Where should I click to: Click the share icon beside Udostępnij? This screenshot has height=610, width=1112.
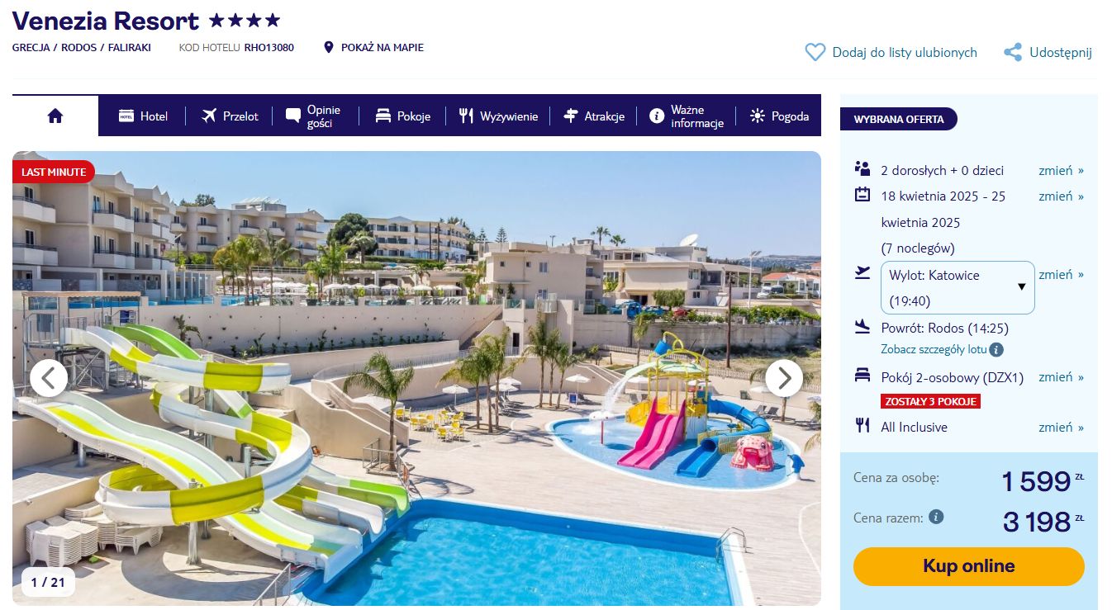[1013, 52]
